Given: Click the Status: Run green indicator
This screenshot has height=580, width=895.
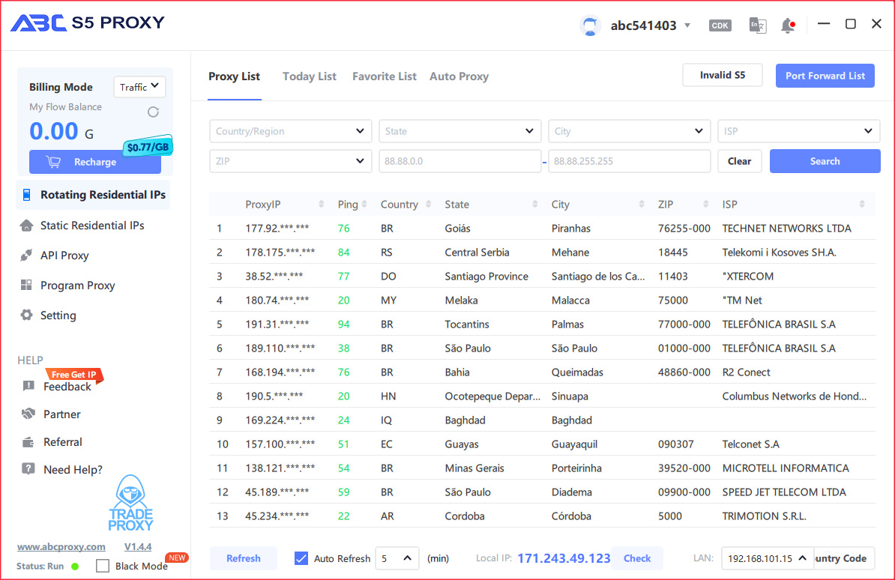Looking at the screenshot, I should [x=75, y=567].
